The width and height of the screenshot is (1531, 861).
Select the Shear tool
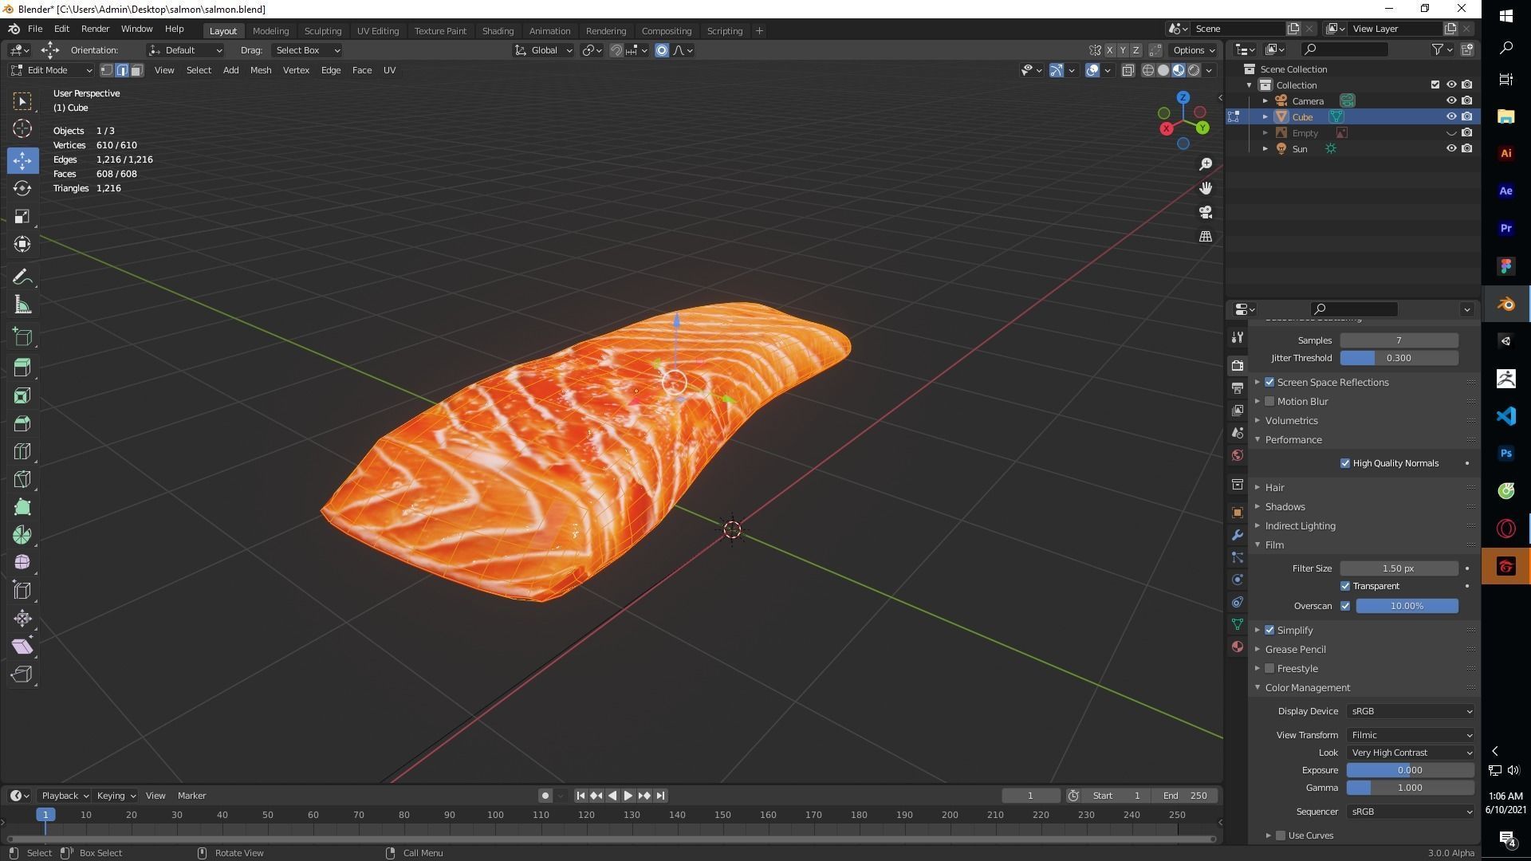22,647
